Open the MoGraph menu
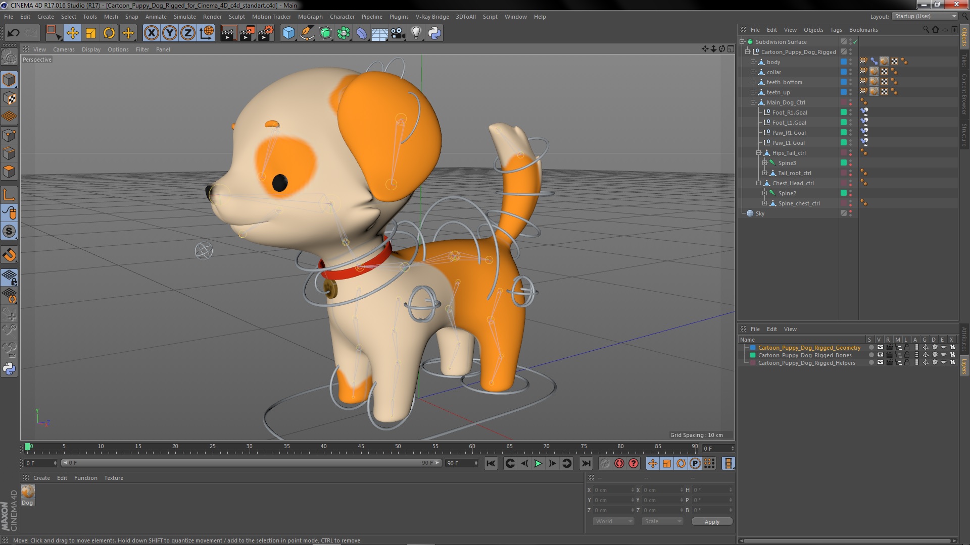 click(310, 17)
